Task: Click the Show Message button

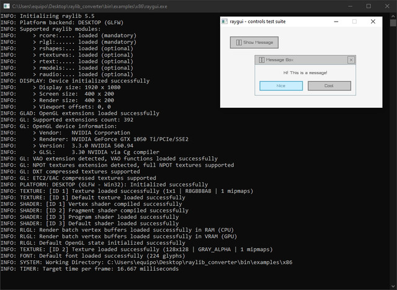Action: point(254,43)
